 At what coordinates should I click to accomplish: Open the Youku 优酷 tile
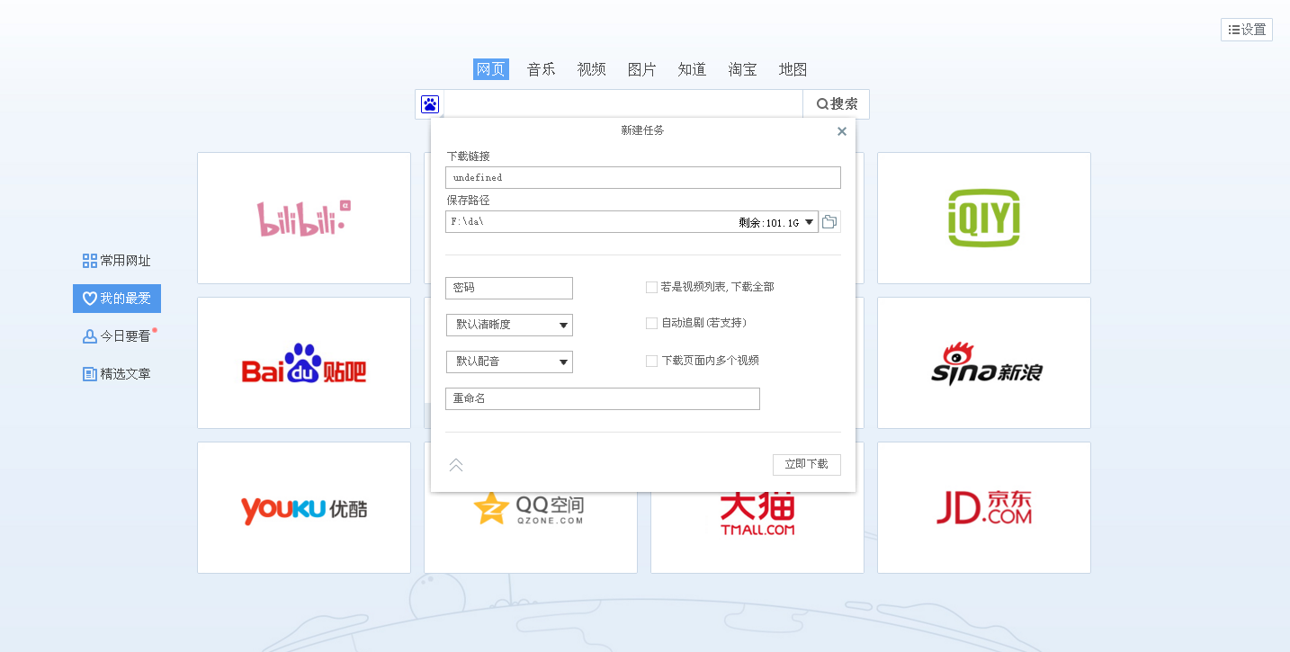pyautogui.click(x=304, y=507)
